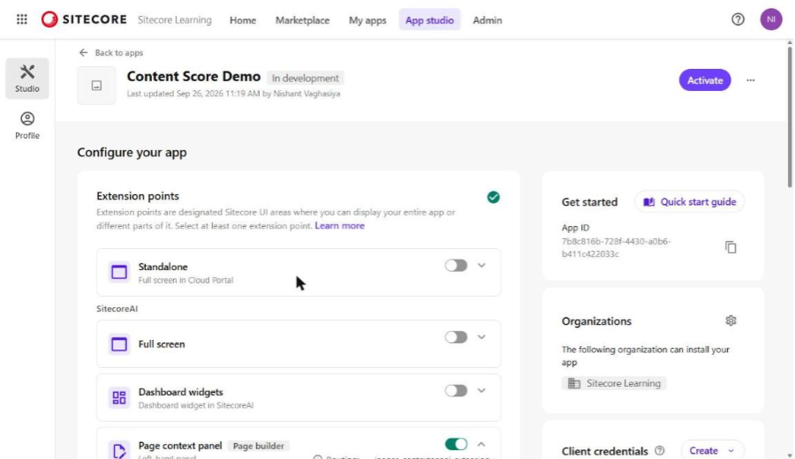795x459 pixels.
Task: Open the Marketplace tab
Action: pos(302,20)
